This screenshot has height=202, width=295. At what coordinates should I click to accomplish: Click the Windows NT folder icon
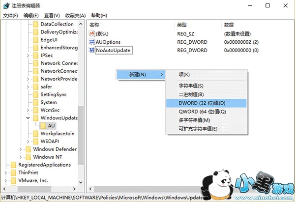click(x=28, y=157)
